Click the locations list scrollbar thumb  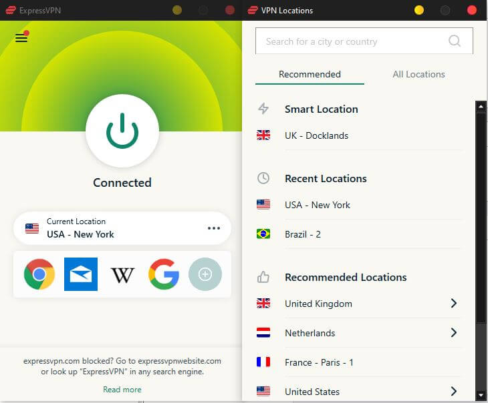click(481, 218)
